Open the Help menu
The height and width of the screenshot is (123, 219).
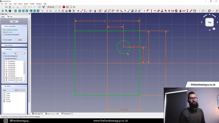[45, 4]
